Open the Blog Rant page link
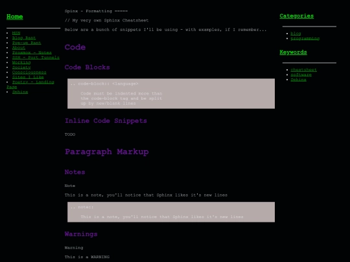The width and height of the screenshot is (350, 262). coord(24,38)
